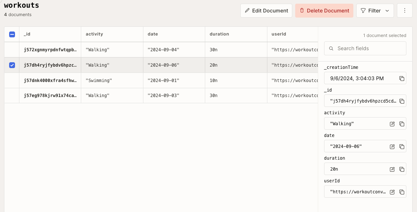
Task: Focus the Search fields input
Action: pos(365,48)
